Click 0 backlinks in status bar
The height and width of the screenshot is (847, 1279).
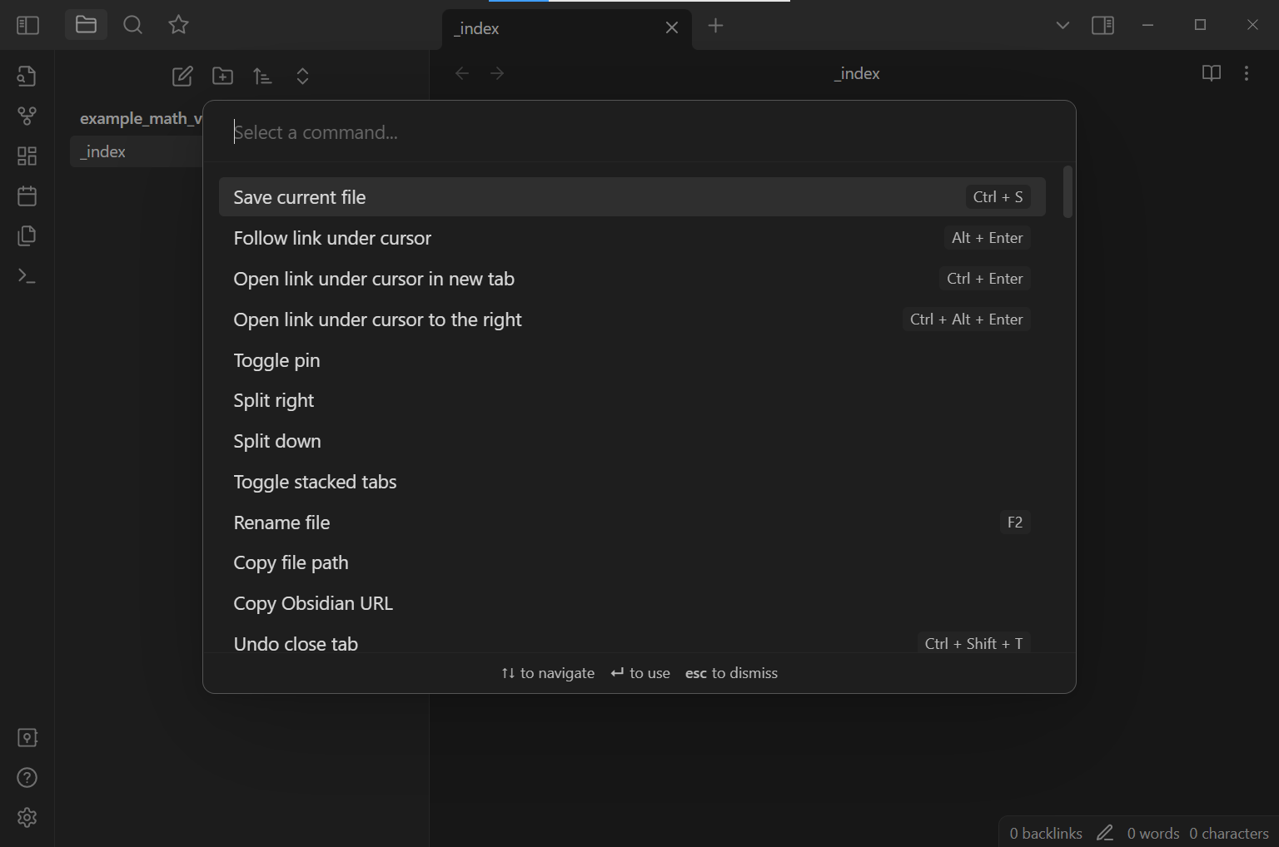click(1046, 833)
